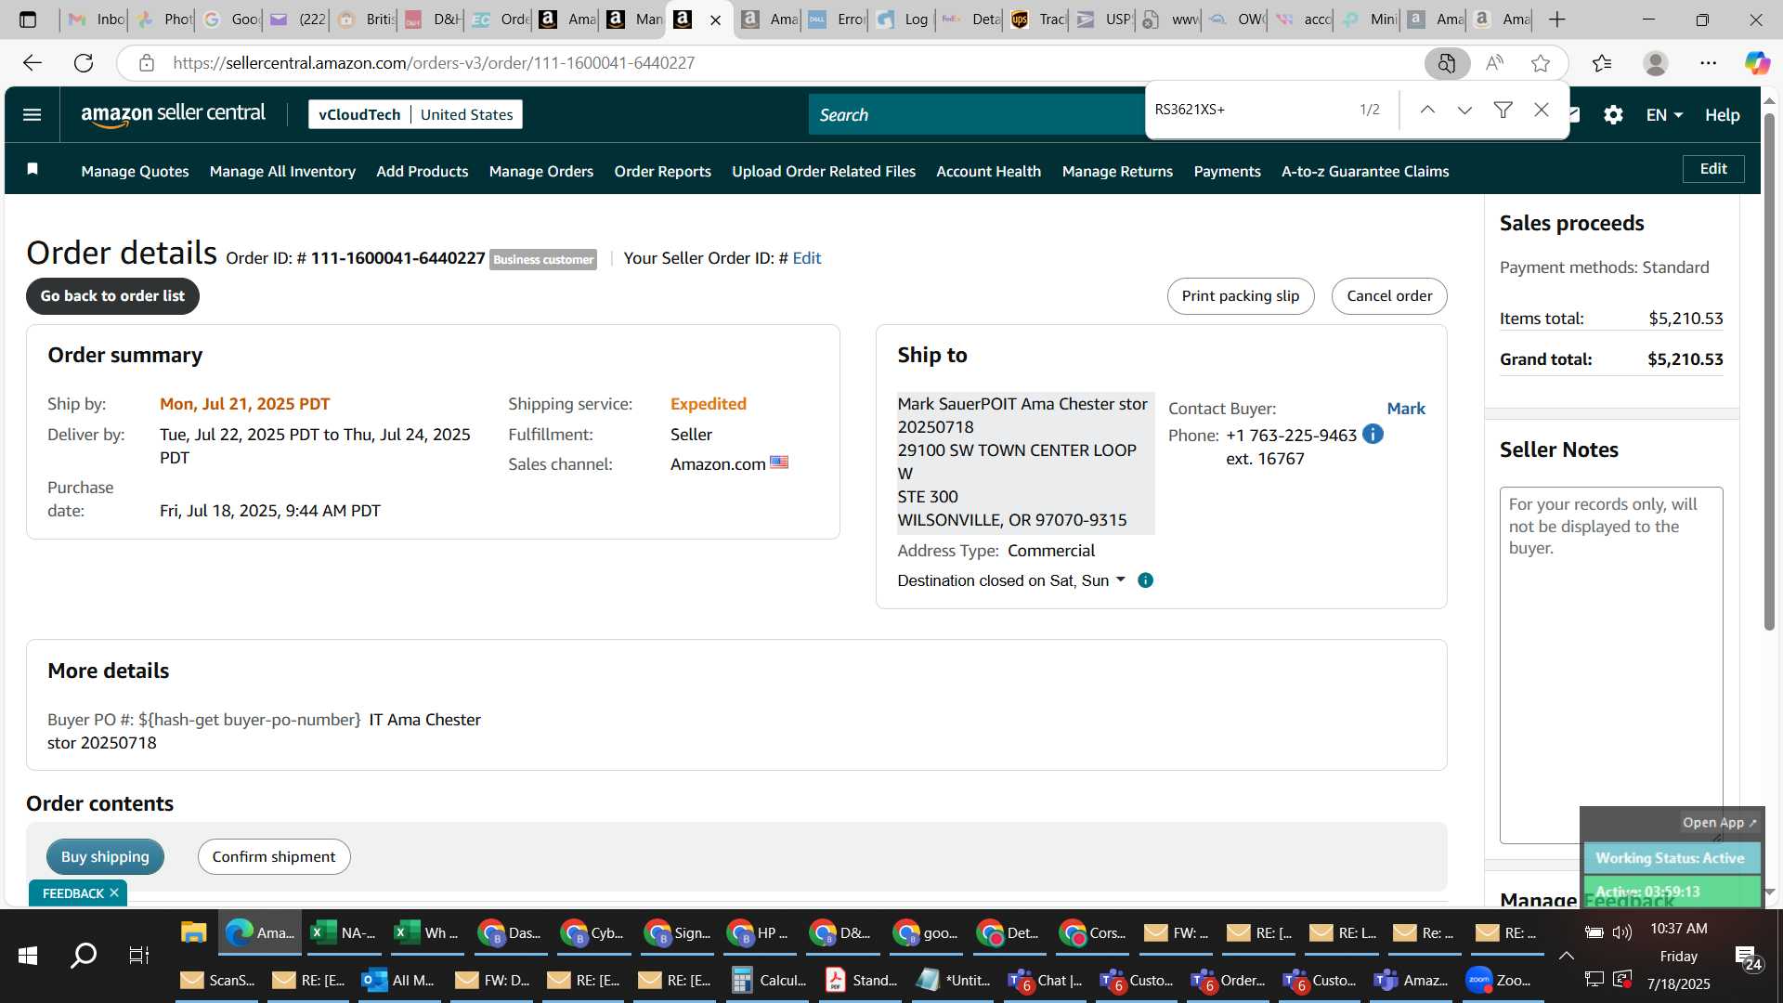Click the Help link in header
The image size is (1783, 1003).
pyautogui.click(x=1722, y=115)
